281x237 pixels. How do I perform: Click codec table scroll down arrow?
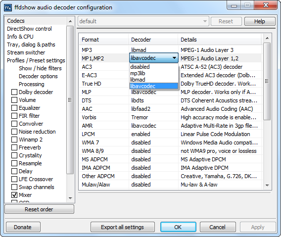pyautogui.click(x=267, y=185)
